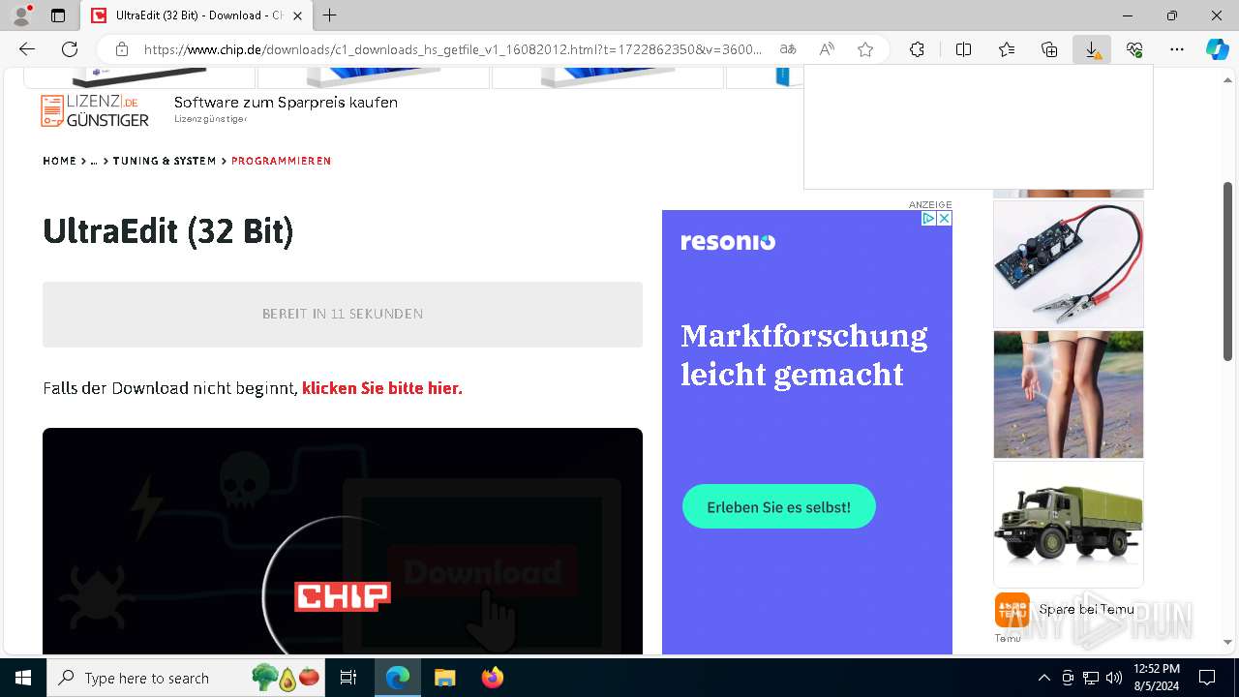Click the page vertical scrollbar
This screenshot has height=697, width=1239.
coord(1228,271)
